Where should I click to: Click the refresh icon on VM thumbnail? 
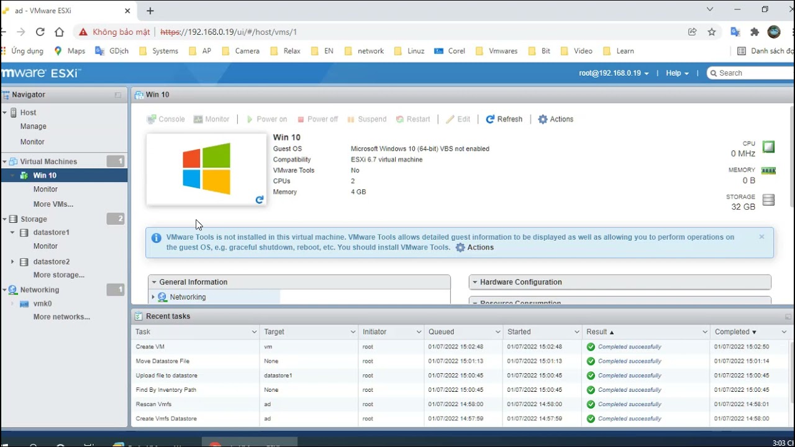coord(260,199)
